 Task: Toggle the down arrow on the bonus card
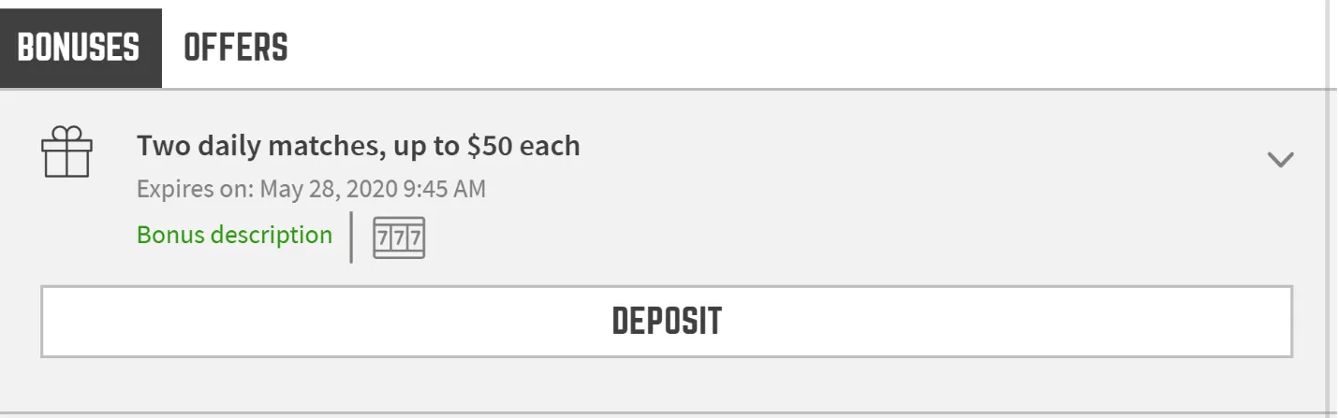point(1279,160)
